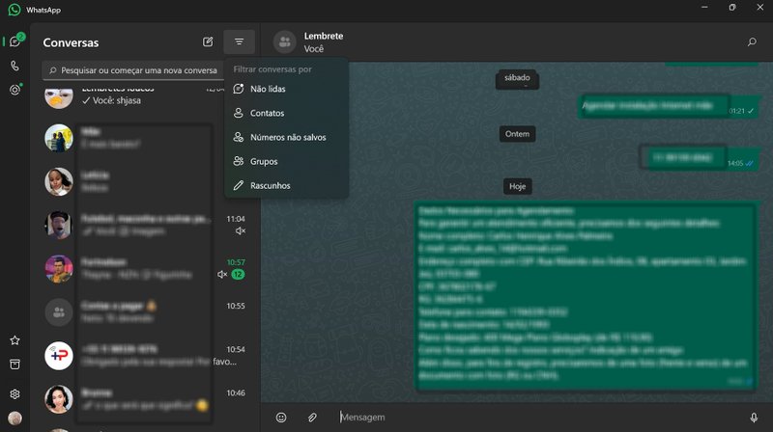Filter by Números não salvos
This screenshot has width=773, height=432.
click(286, 137)
